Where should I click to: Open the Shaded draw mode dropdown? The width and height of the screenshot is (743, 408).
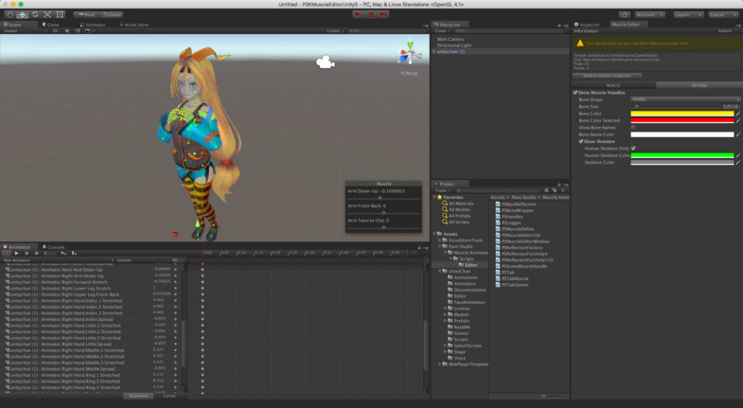(x=25, y=31)
